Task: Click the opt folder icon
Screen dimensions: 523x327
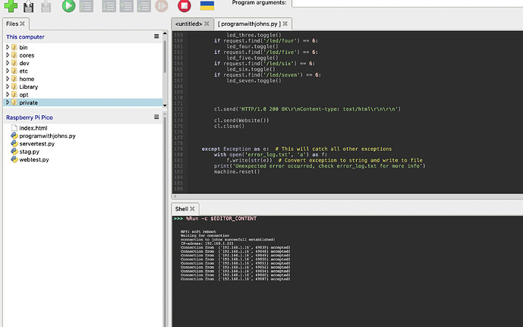Action: (x=14, y=95)
